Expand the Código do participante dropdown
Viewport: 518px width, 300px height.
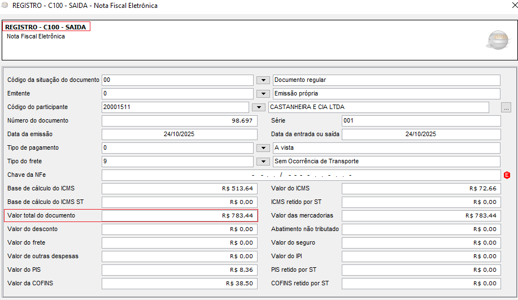click(258, 107)
